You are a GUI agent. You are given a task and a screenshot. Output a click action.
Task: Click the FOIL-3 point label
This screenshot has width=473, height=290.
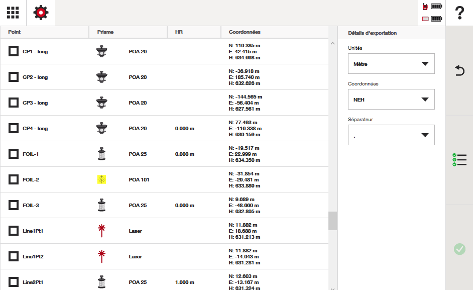click(x=31, y=205)
